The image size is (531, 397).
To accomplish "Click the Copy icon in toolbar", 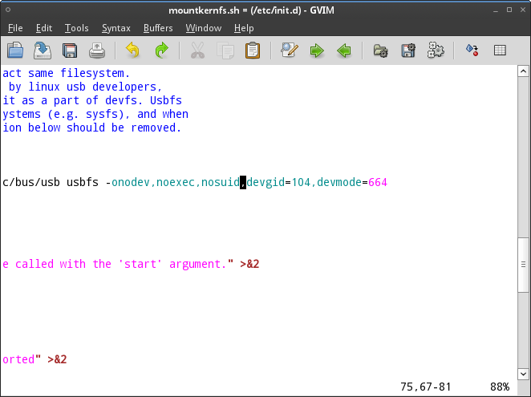I will [x=225, y=51].
